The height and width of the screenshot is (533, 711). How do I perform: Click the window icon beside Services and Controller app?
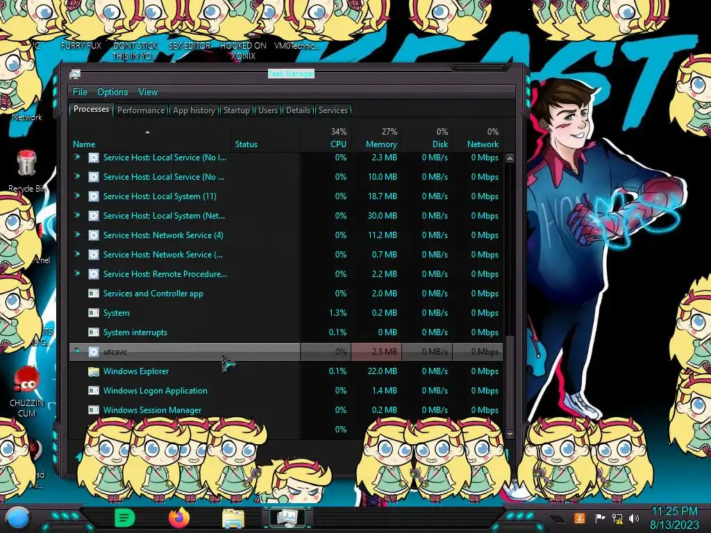94,294
